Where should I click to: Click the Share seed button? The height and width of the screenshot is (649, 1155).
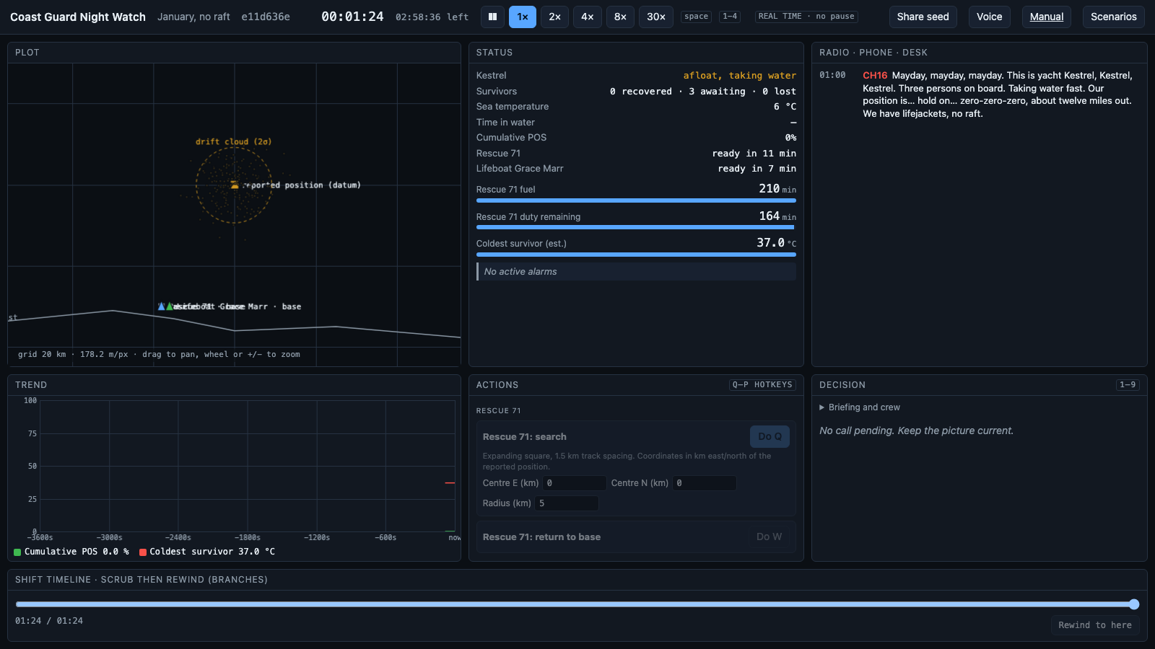point(923,17)
